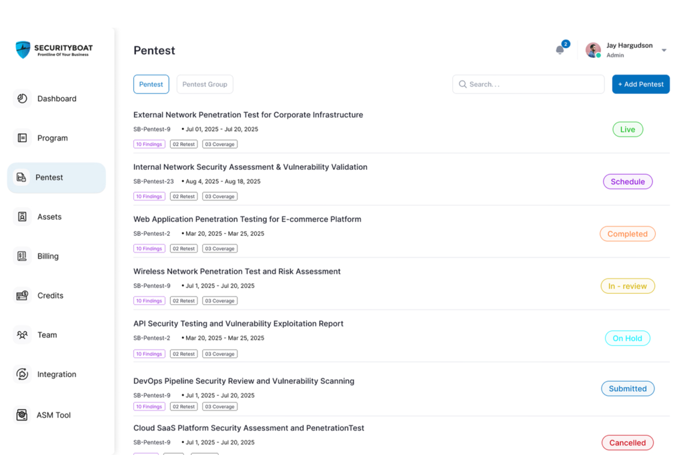Open the Integration sidebar icon

click(x=22, y=374)
